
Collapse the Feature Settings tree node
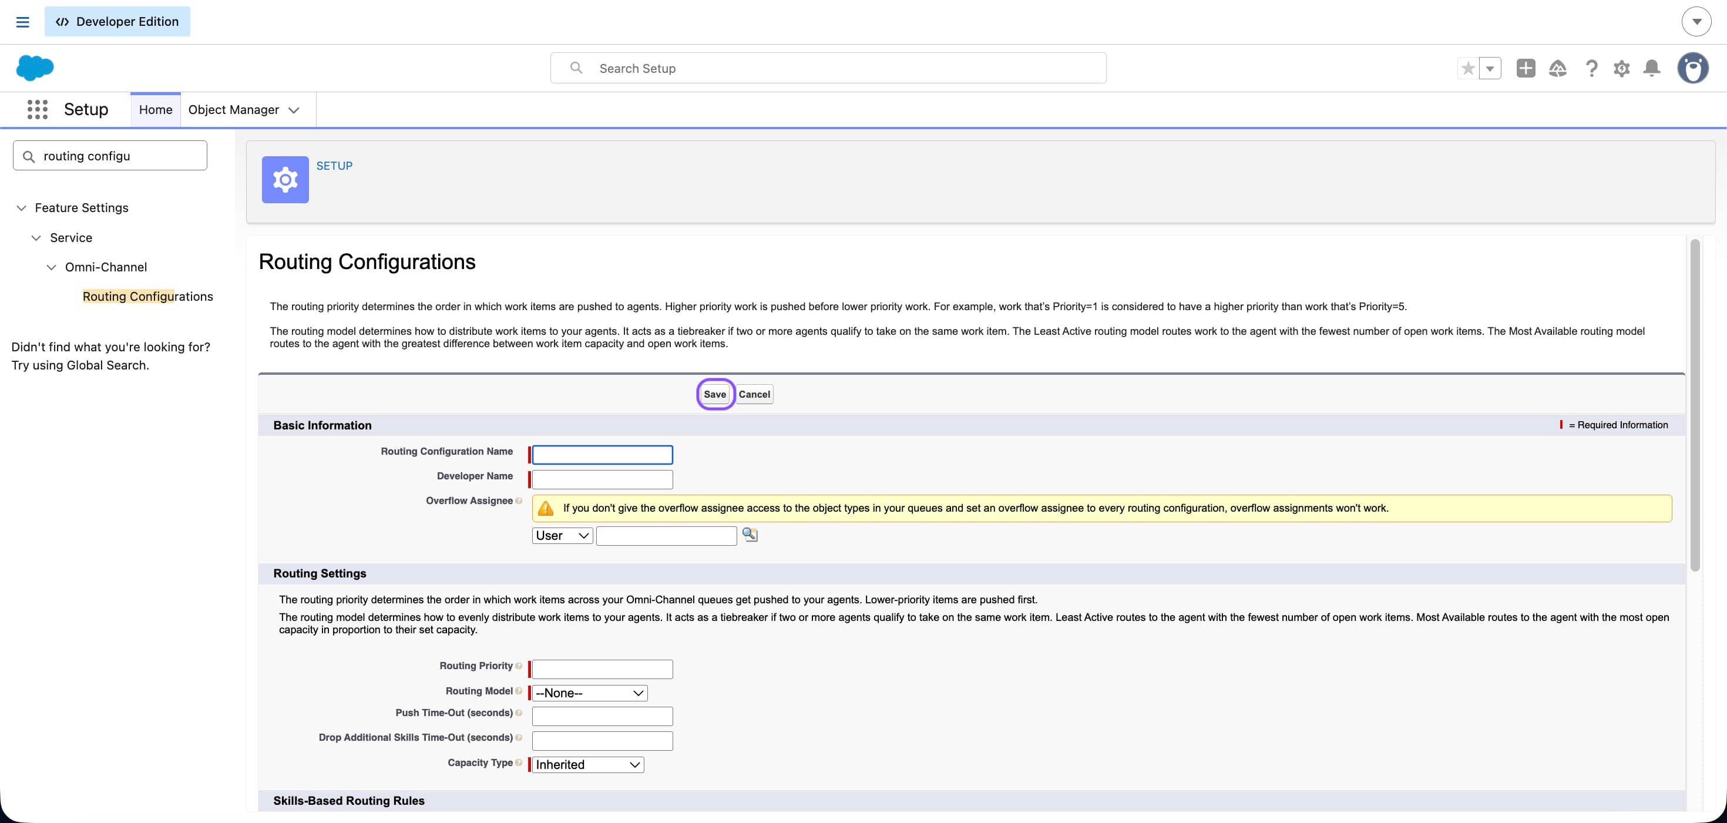[x=22, y=208]
